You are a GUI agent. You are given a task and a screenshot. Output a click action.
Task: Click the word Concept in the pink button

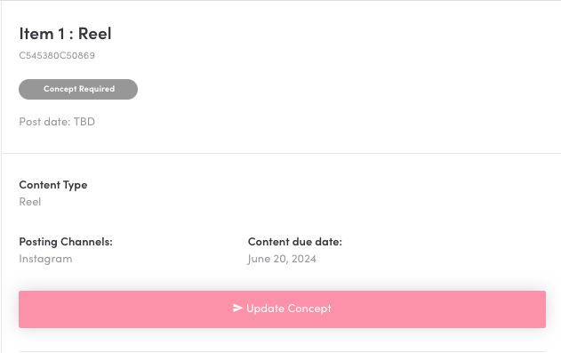tap(309, 309)
